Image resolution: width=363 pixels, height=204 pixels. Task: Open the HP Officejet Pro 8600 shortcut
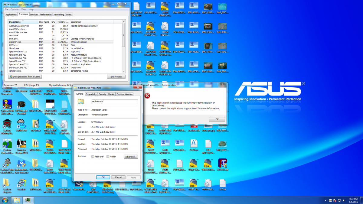(21, 106)
